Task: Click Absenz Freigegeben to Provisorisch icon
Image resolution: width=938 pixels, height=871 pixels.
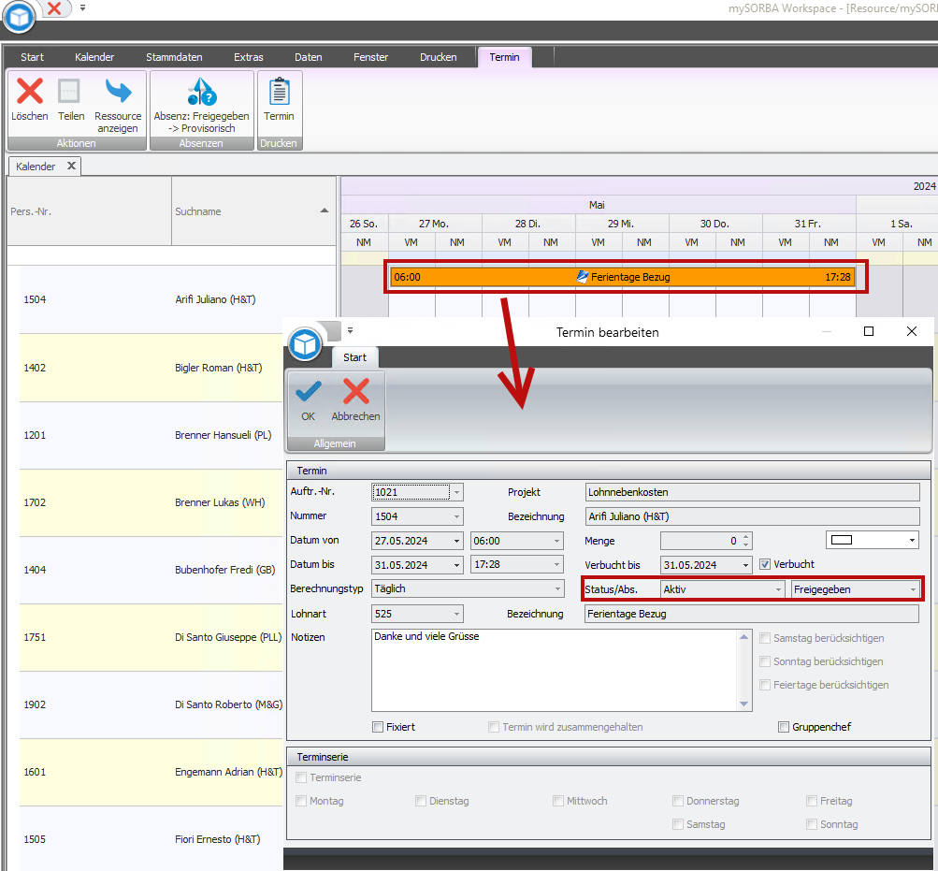Action: point(202,92)
